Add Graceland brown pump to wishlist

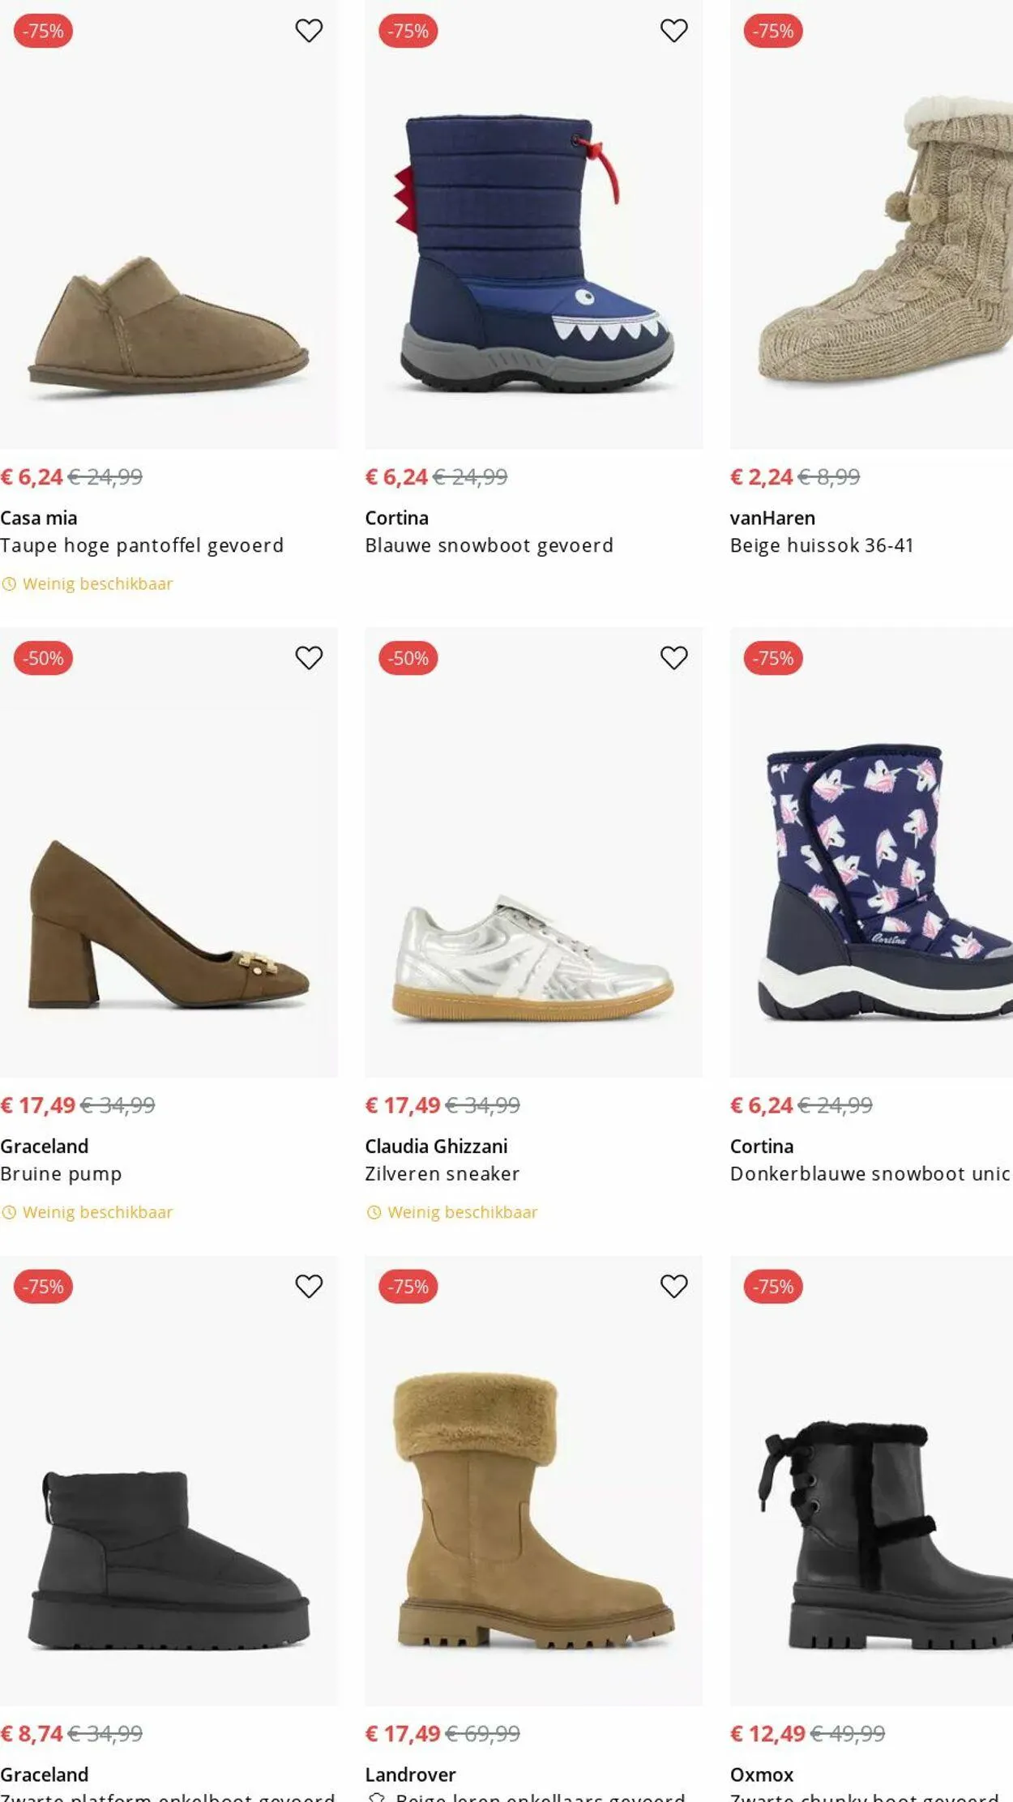coord(309,658)
